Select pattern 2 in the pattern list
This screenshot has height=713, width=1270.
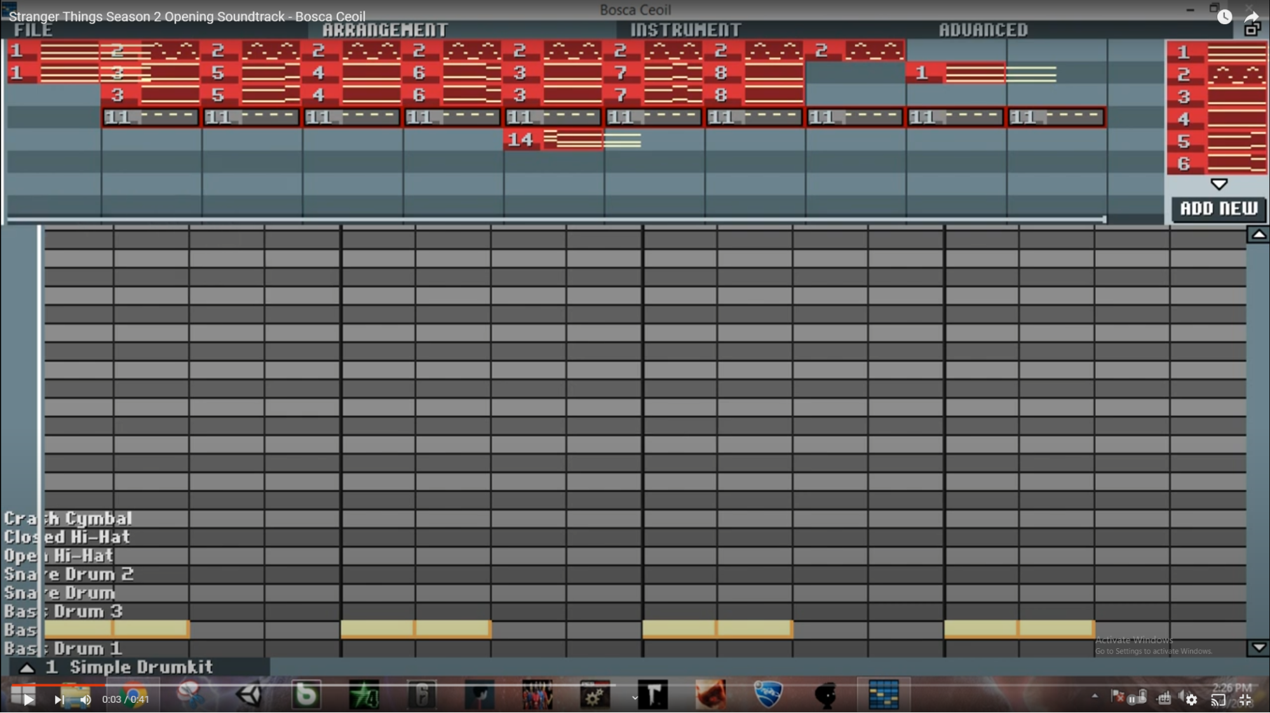1217,75
